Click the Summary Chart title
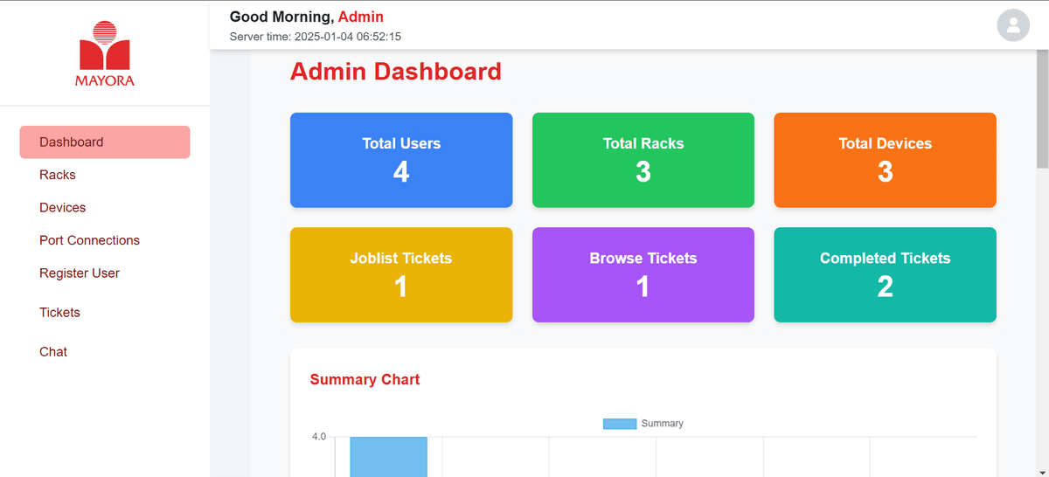1049x477 pixels. (x=365, y=379)
